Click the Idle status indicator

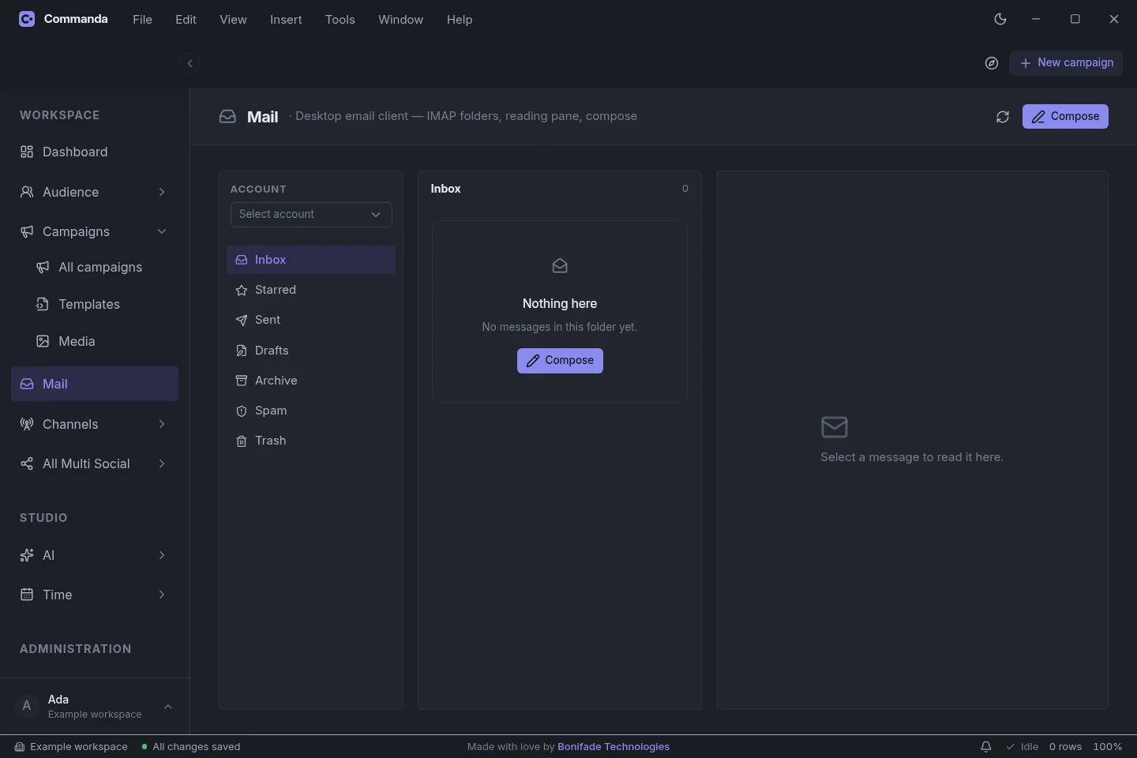[x=1023, y=747]
